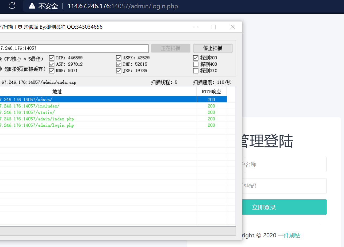Select the /static/ result row
The width and height of the screenshot is (344, 247).
[x=113, y=112]
